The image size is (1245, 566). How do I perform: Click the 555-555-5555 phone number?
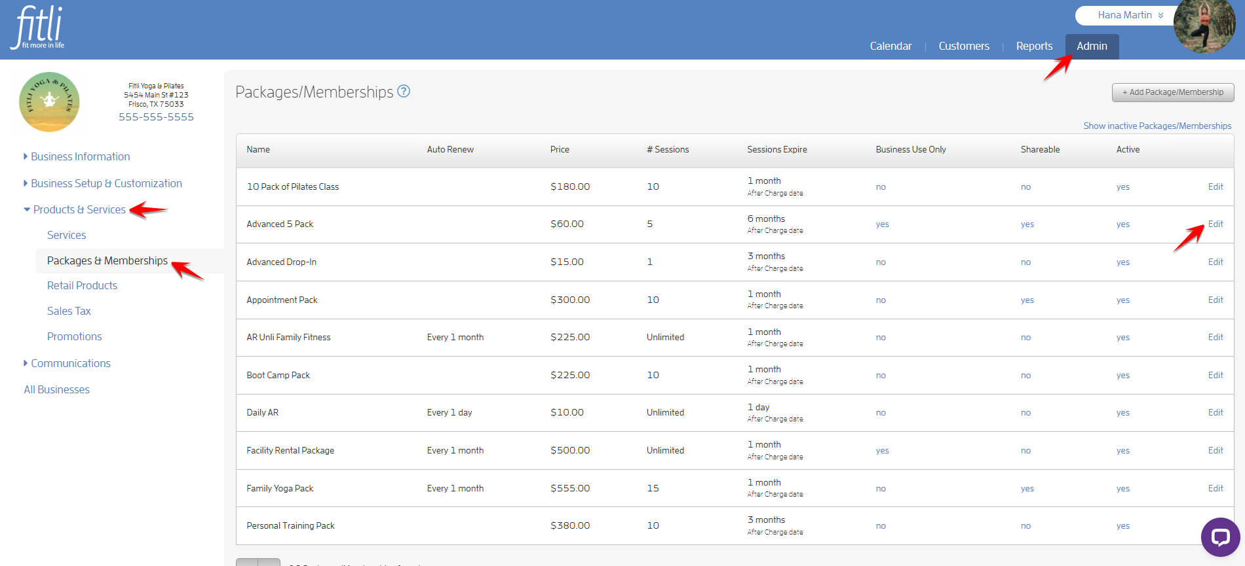click(x=156, y=116)
